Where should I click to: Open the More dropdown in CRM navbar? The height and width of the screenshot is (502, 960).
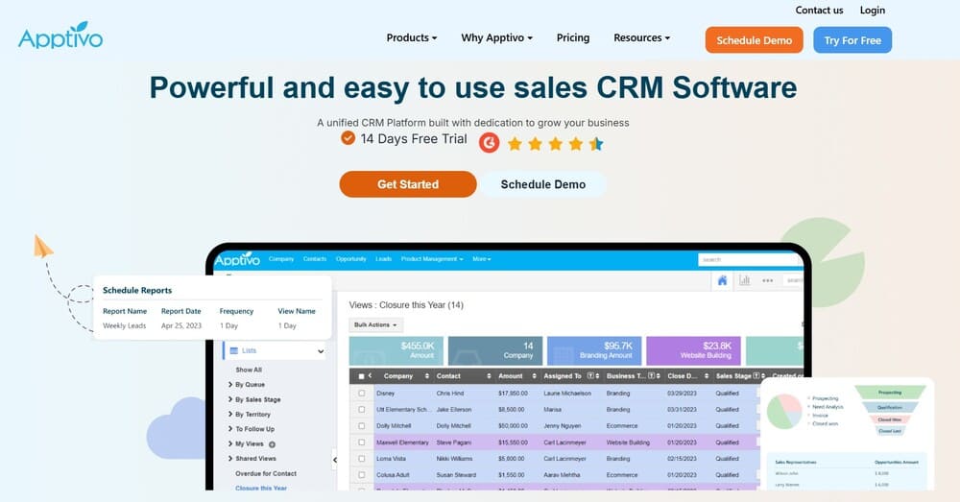[x=482, y=259]
